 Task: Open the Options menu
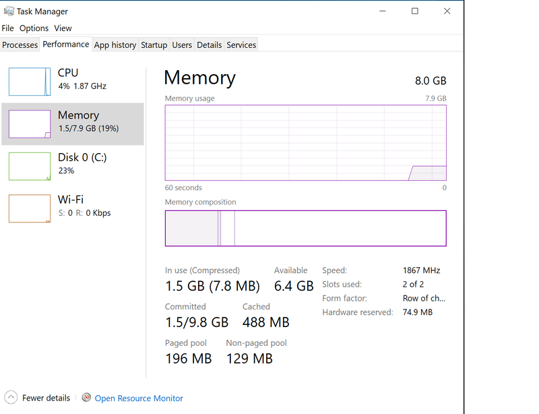[34, 28]
